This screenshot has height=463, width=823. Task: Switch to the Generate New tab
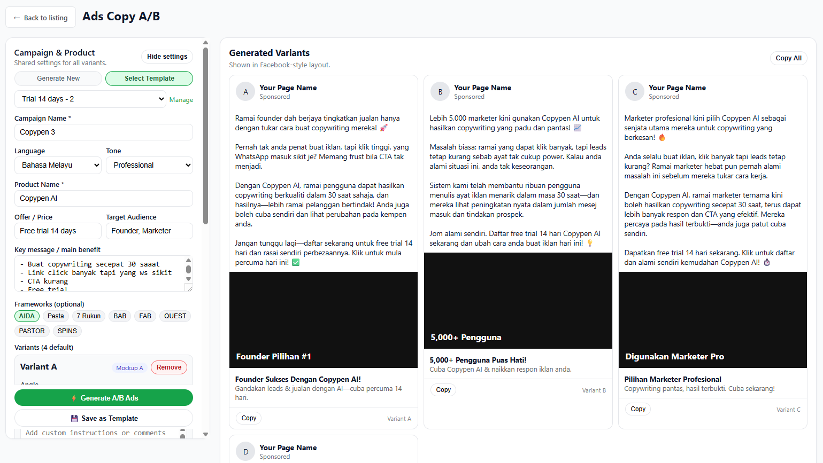[x=58, y=79]
